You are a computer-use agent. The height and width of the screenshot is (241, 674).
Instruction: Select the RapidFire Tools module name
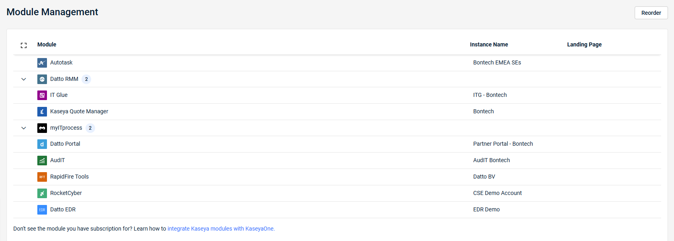coord(69,177)
